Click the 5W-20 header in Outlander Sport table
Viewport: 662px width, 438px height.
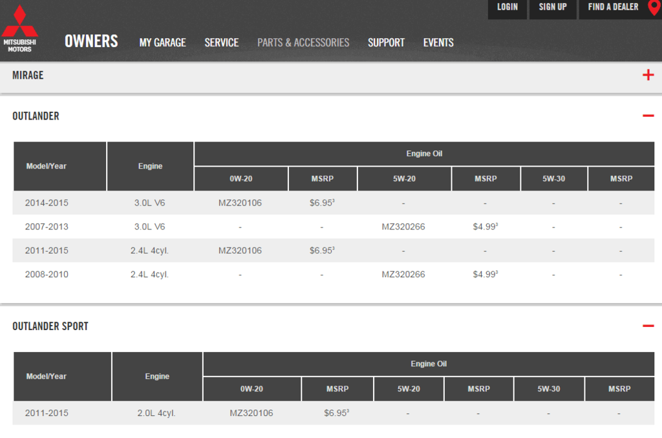point(409,389)
